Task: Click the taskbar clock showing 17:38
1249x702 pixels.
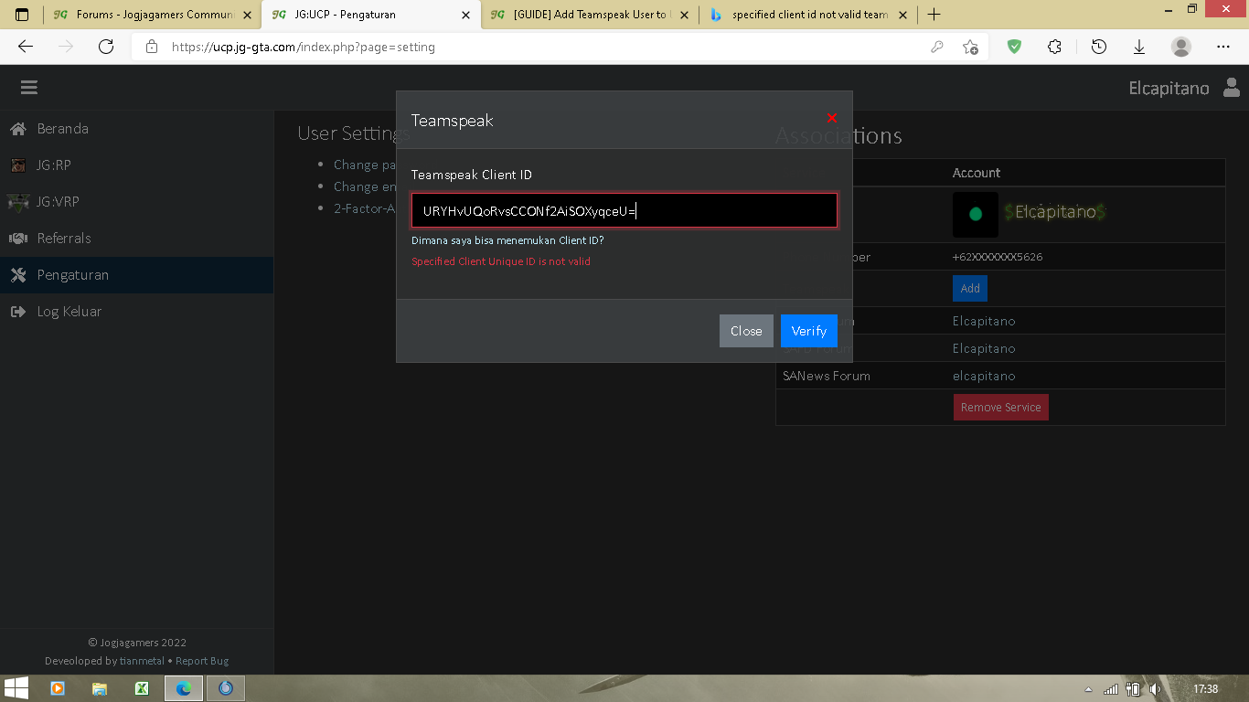Action: tap(1205, 689)
